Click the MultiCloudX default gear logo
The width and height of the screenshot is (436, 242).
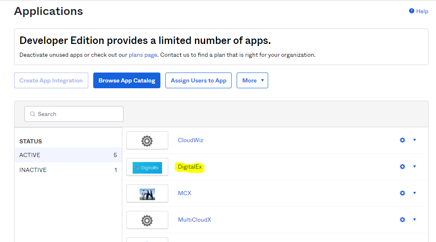[147, 220]
